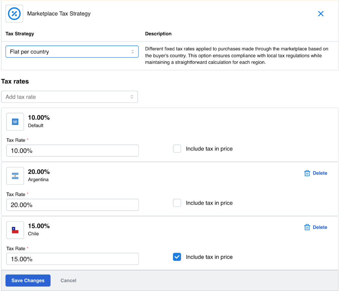This screenshot has height=291, width=340.
Task: Open the Flat per country strategy dropdown
Action: tap(72, 52)
